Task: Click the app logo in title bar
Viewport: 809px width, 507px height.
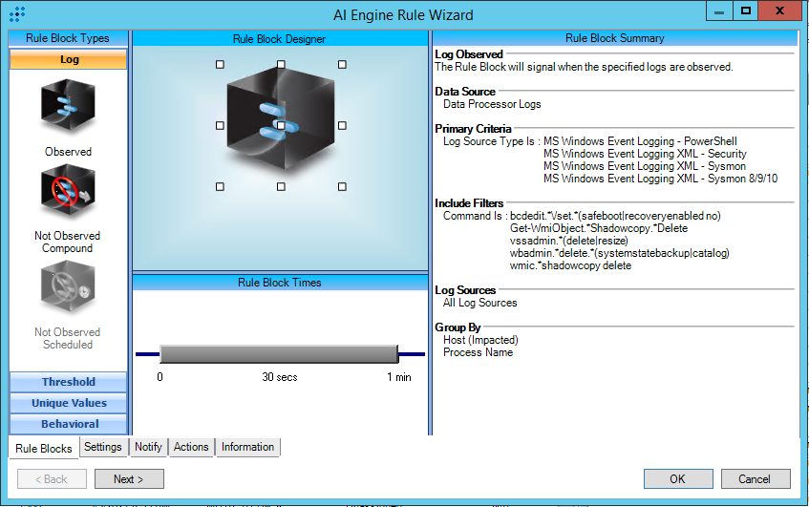Action: click(x=16, y=14)
